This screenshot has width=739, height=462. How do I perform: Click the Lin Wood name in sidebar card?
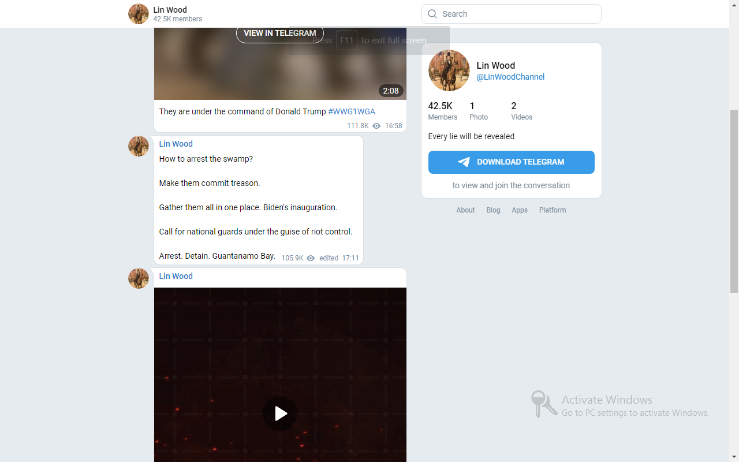(x=495, y=65)
